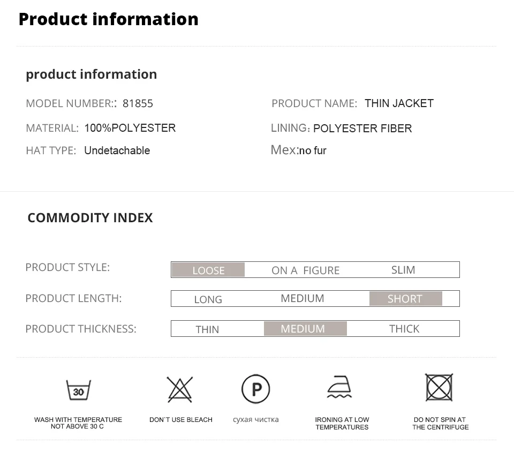Select ON A FIGURE style option

click(305, 270)
